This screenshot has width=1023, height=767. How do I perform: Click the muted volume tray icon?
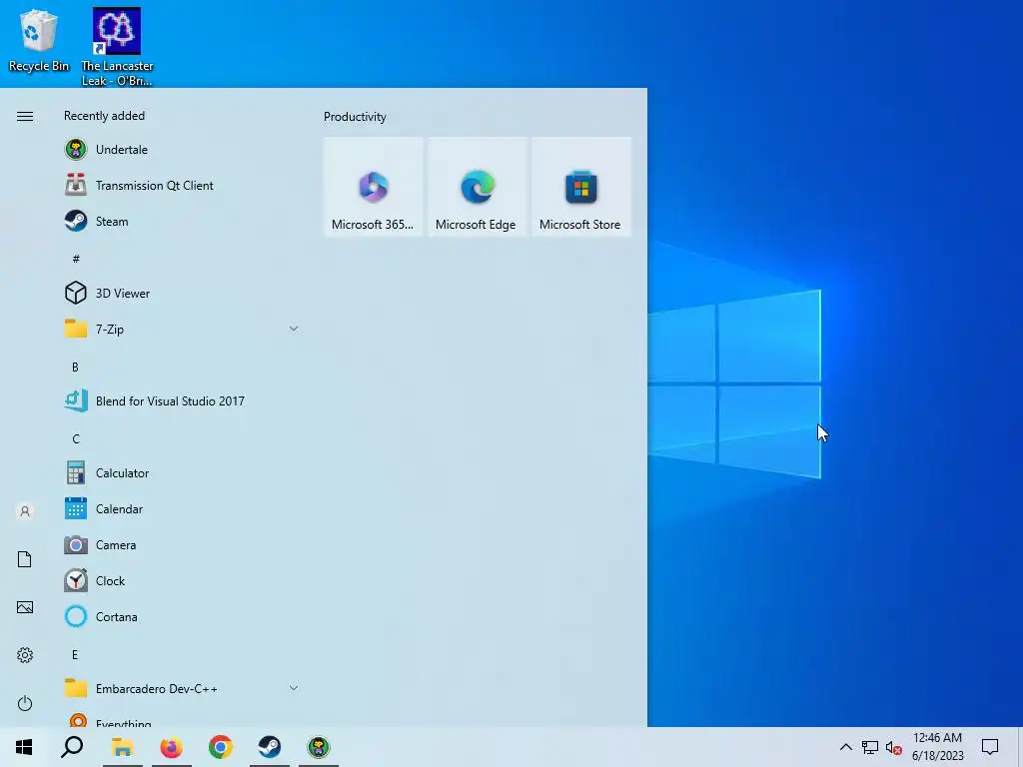[894, 747]
